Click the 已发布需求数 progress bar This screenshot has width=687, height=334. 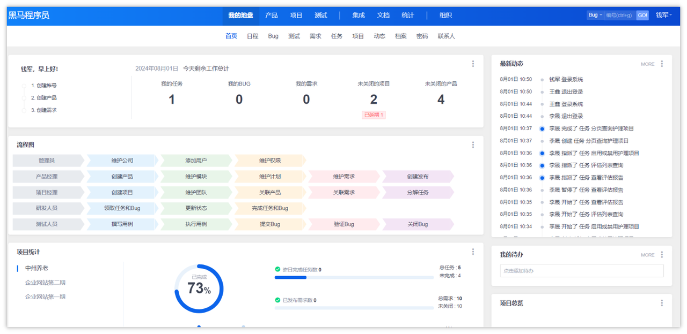point(354,308)
